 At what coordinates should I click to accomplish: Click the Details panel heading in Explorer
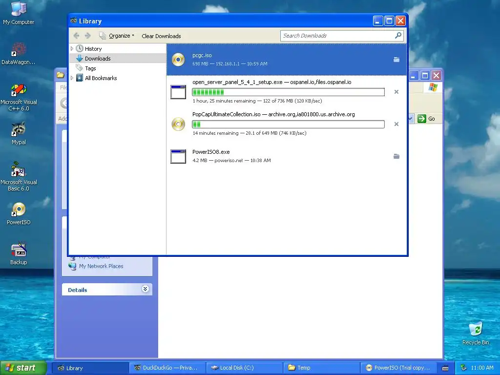click(x=78, y=290)
